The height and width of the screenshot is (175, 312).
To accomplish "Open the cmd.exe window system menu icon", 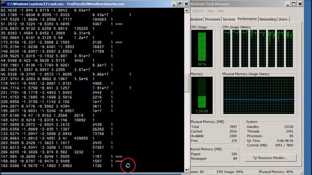I will 3,4.
